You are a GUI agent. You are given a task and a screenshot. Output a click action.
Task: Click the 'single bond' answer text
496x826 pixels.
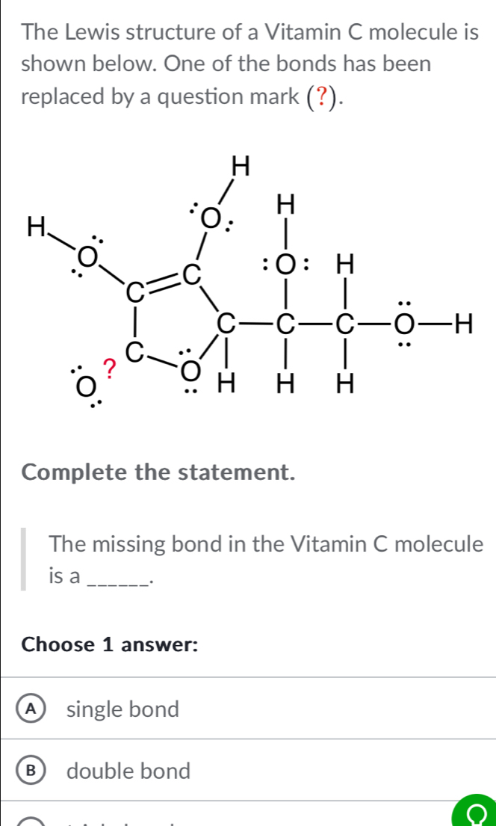[123, 709]
